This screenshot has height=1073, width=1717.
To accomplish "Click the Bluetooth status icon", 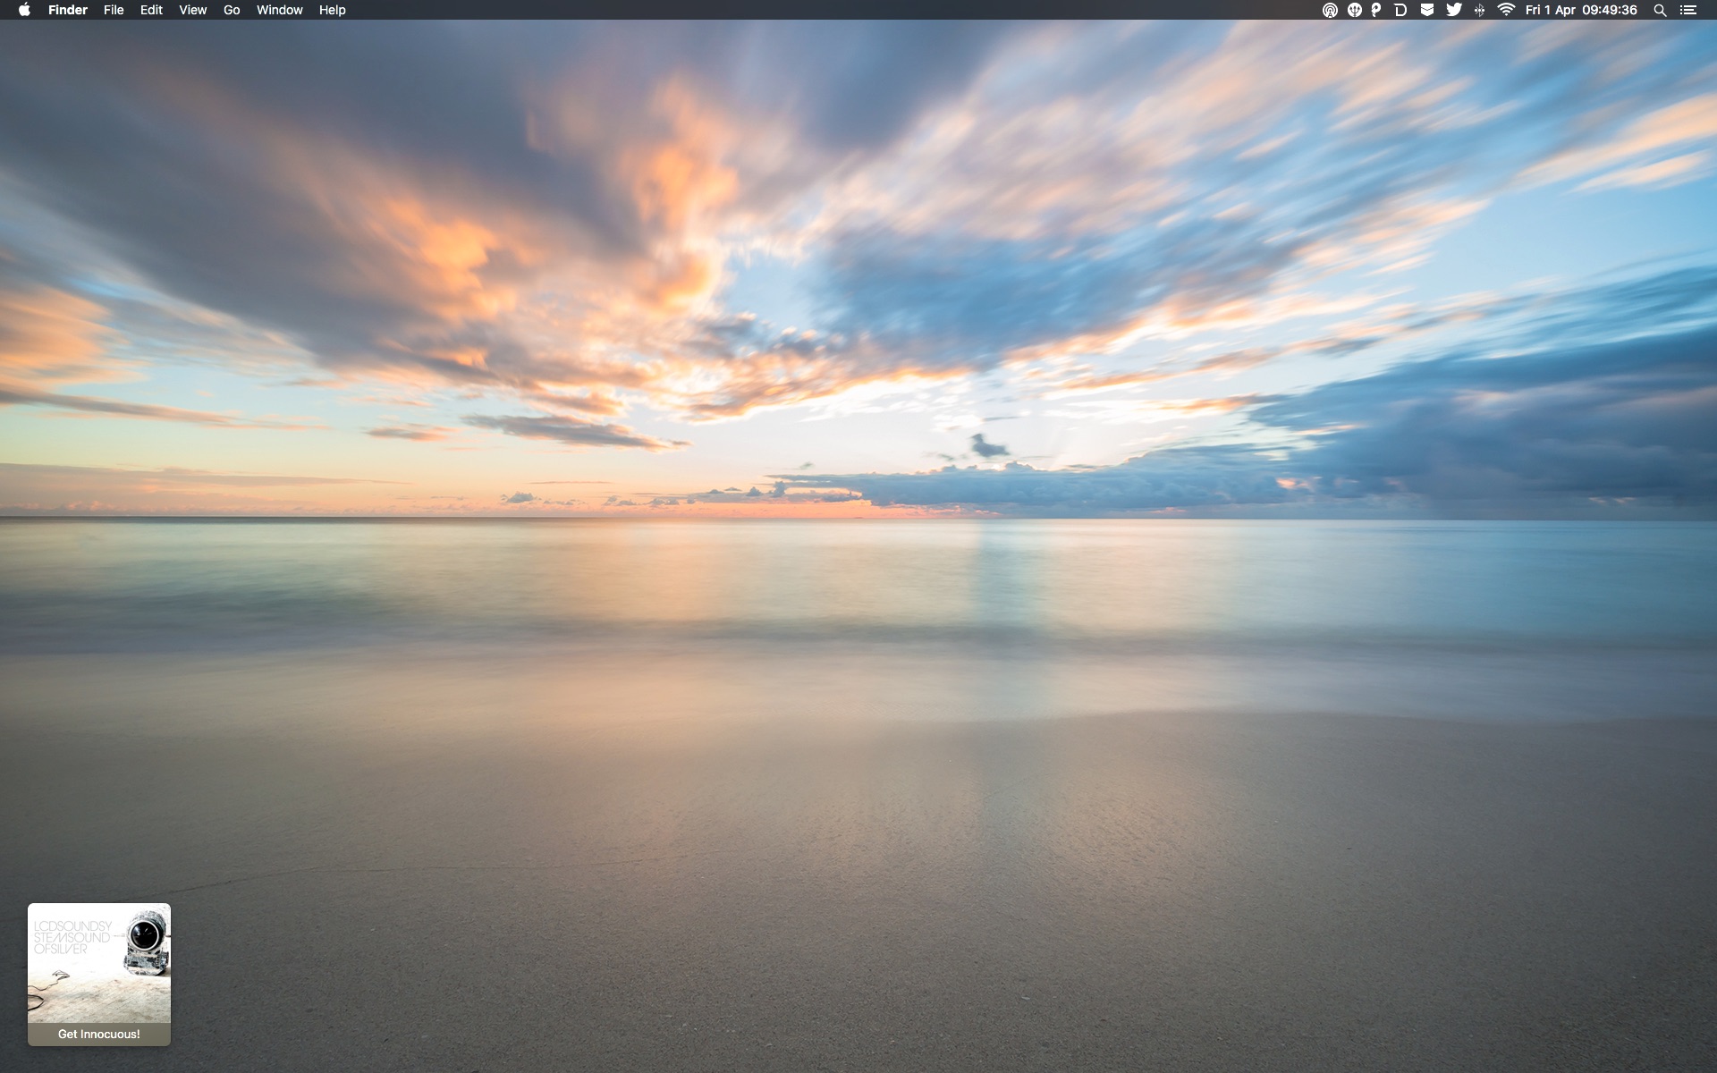I will click(1479, 10).
